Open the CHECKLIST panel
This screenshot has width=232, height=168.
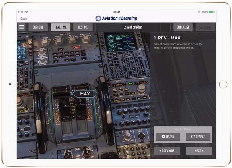pos(183,27)
